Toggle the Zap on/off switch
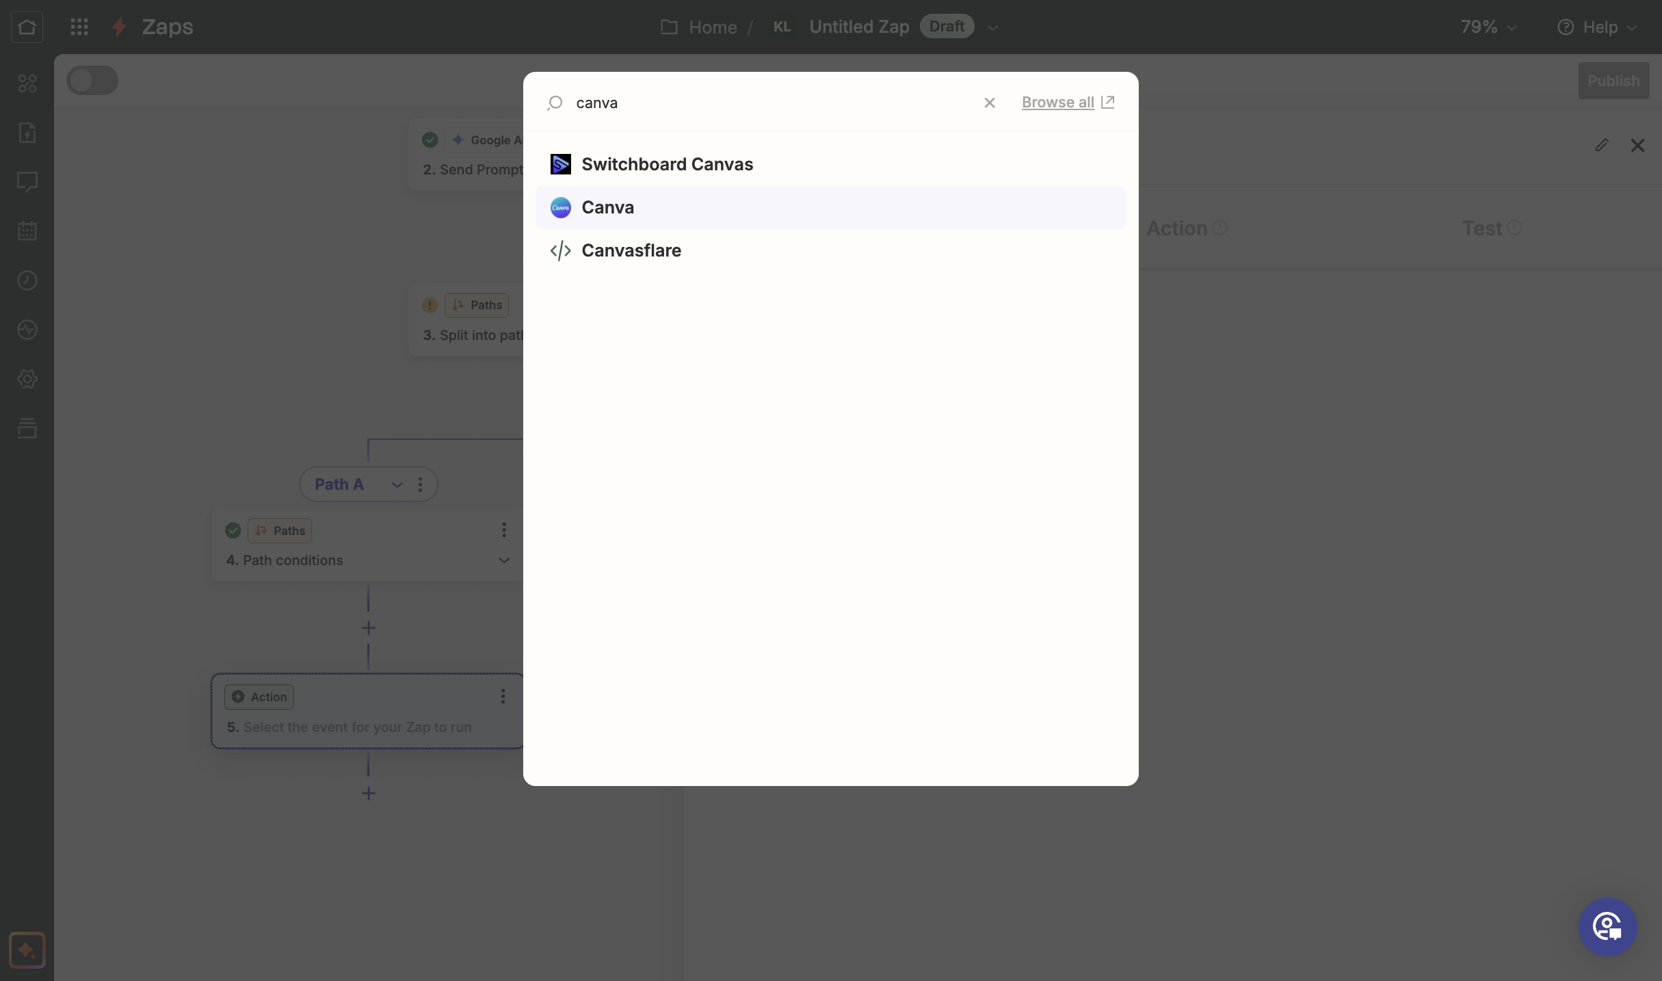Viewport: 1662px width, 981px height. tap(92, 81)
